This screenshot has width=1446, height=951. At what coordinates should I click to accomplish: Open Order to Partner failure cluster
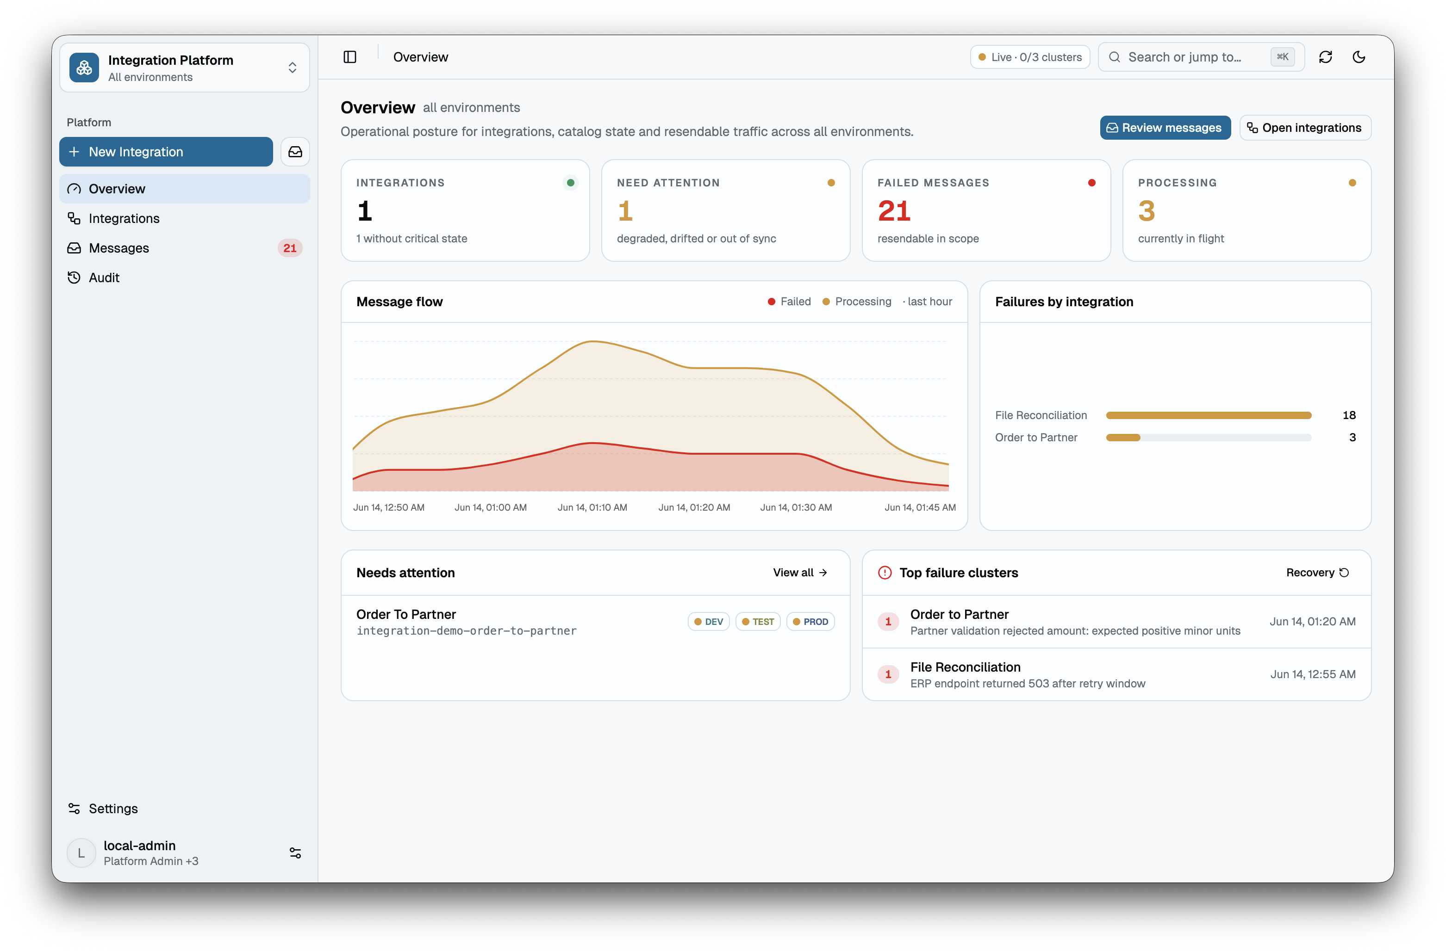(x=1116, y=622)
